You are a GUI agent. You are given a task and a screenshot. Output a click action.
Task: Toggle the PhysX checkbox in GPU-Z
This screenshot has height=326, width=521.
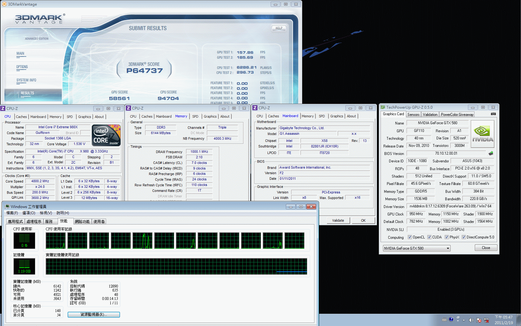tap(447, 237)
